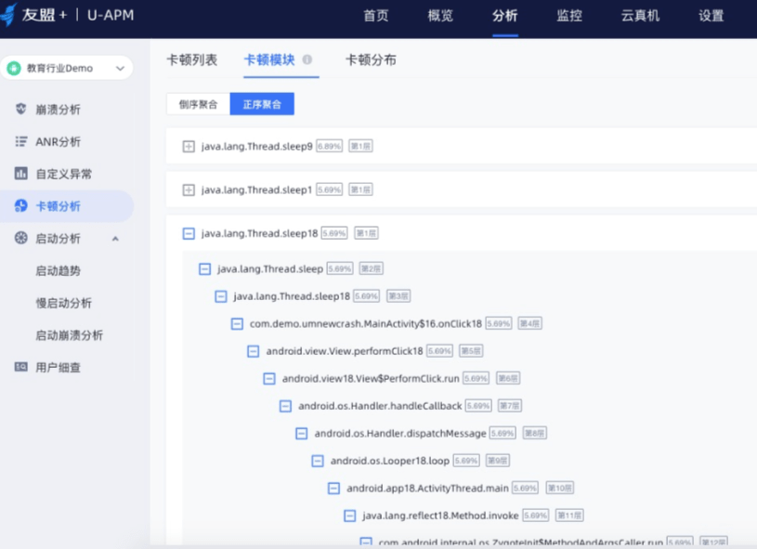
Task: Click the 卡顿分析 sidebar icon
Action: click(20, 205)
